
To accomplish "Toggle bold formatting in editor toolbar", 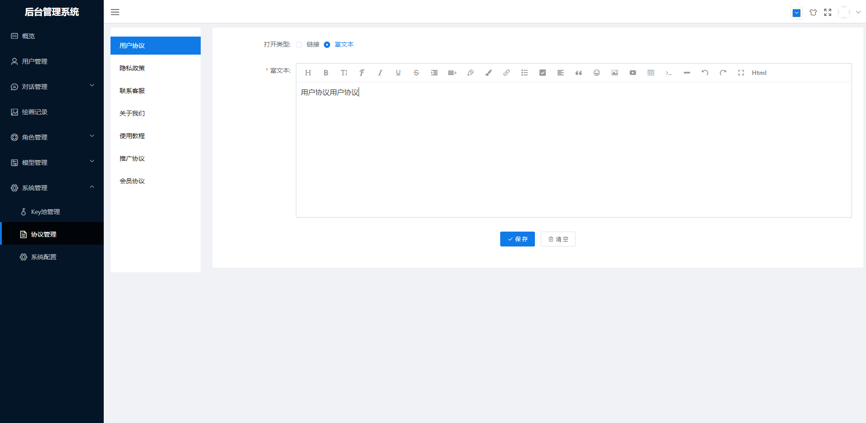I will pyautogui.click(x=326, y=73).
